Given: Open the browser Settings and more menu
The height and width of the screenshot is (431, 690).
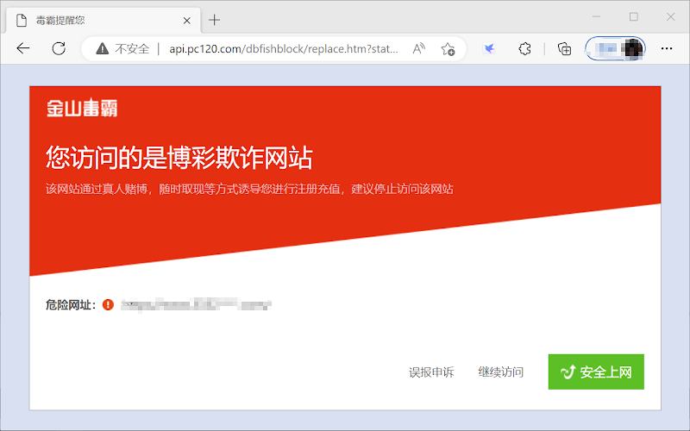Looking at the screenshot, I should pos(667,49).
